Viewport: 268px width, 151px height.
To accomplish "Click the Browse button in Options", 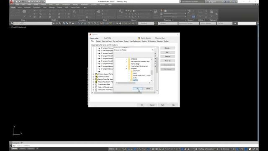I will pyautogui.click(x=167, y=48).
